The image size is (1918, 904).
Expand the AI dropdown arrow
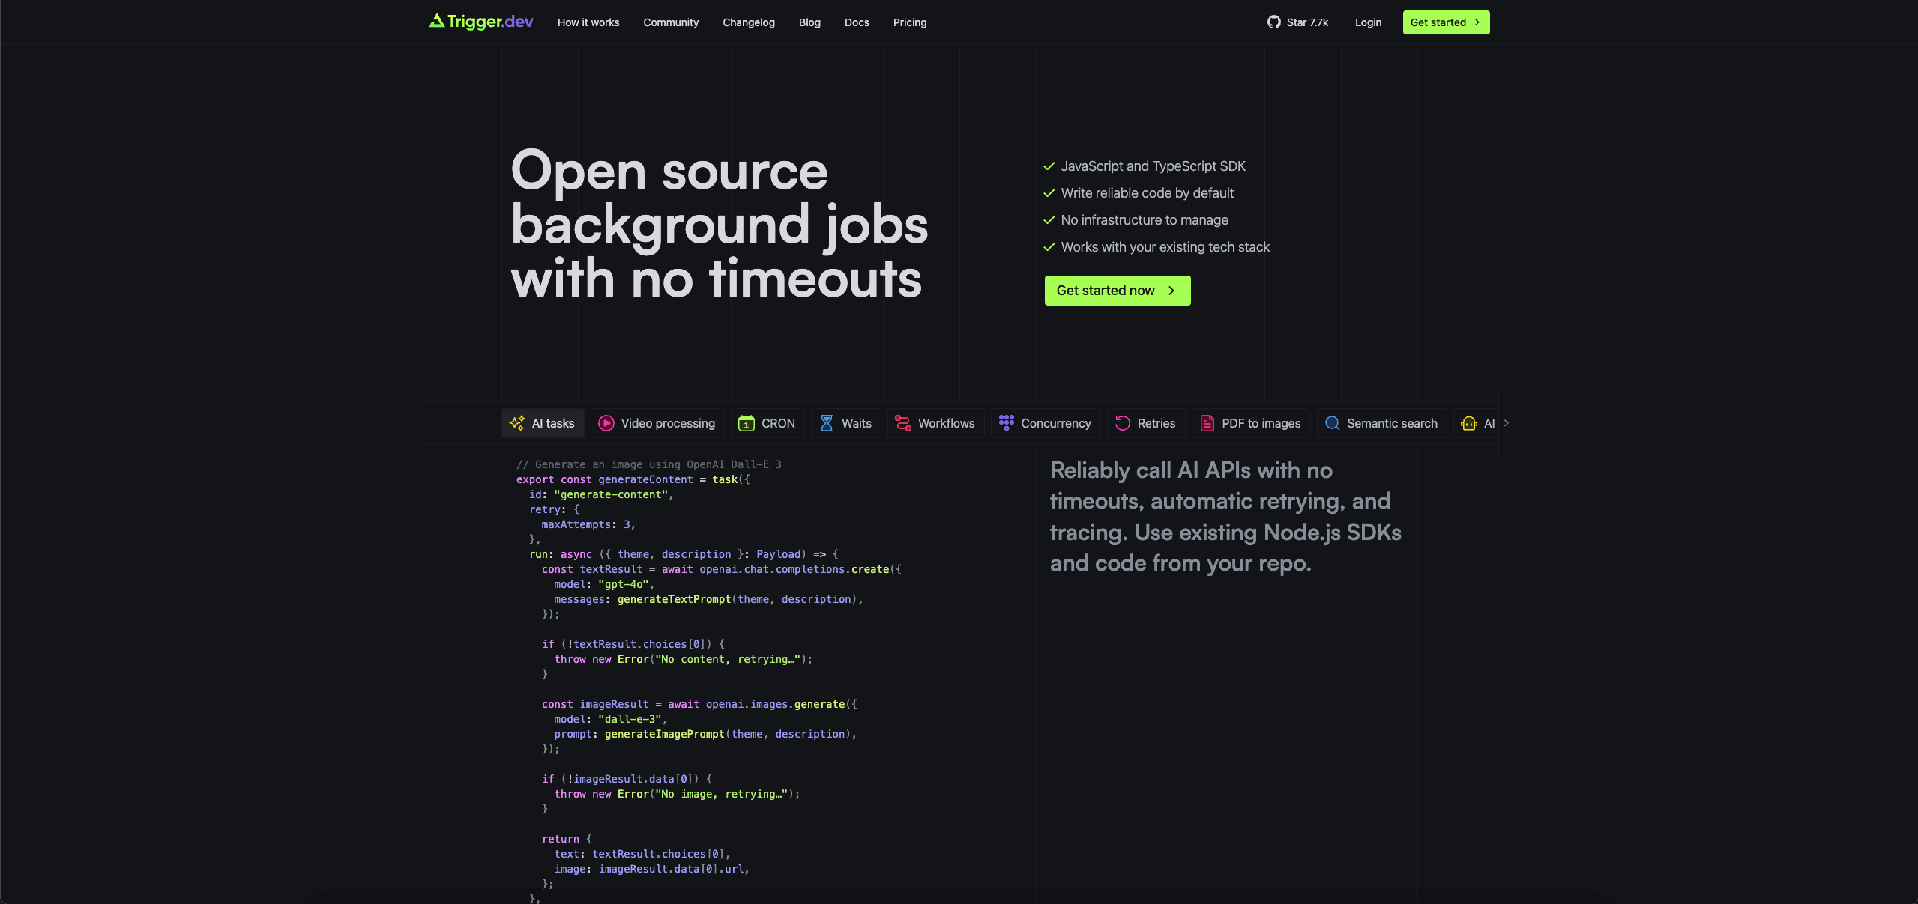click(1506, 424)
